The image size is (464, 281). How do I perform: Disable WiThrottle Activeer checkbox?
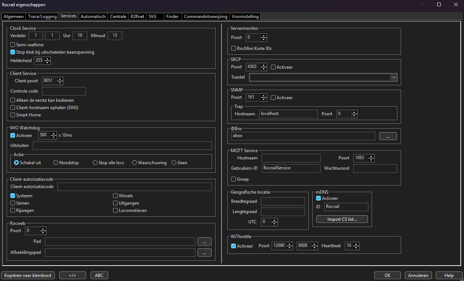pyautogui.click(x=233, y=246)
